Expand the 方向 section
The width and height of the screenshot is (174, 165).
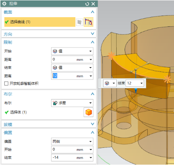[x=92, y=34]
